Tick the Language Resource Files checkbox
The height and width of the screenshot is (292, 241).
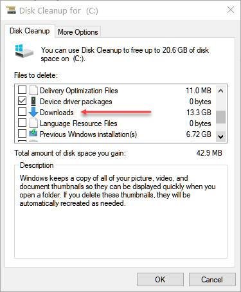click(x=22, y=123)
